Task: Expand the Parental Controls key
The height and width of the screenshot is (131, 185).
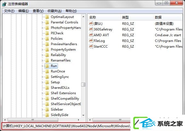Action: 42,22
